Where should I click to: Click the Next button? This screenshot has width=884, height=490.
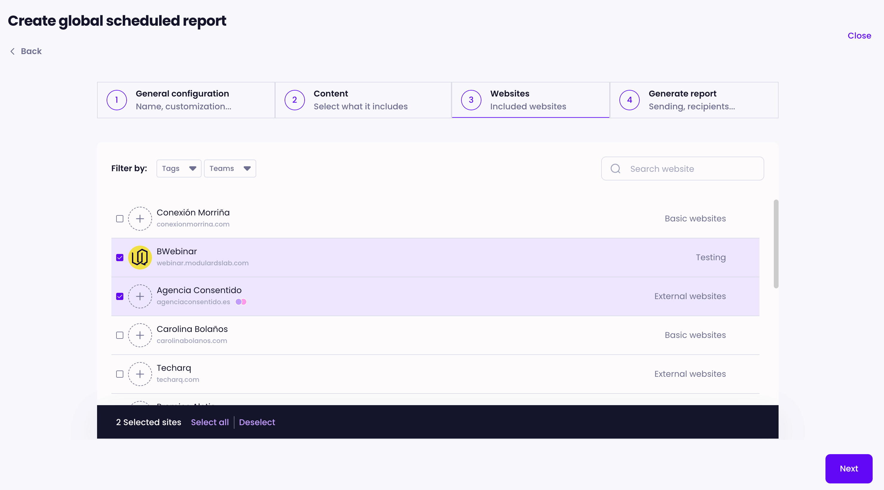pos(848,468)
